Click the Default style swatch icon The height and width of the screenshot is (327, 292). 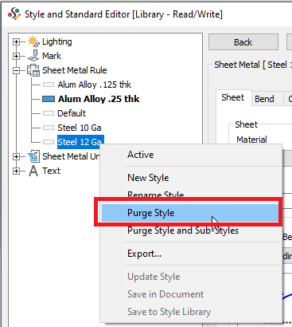49,113
